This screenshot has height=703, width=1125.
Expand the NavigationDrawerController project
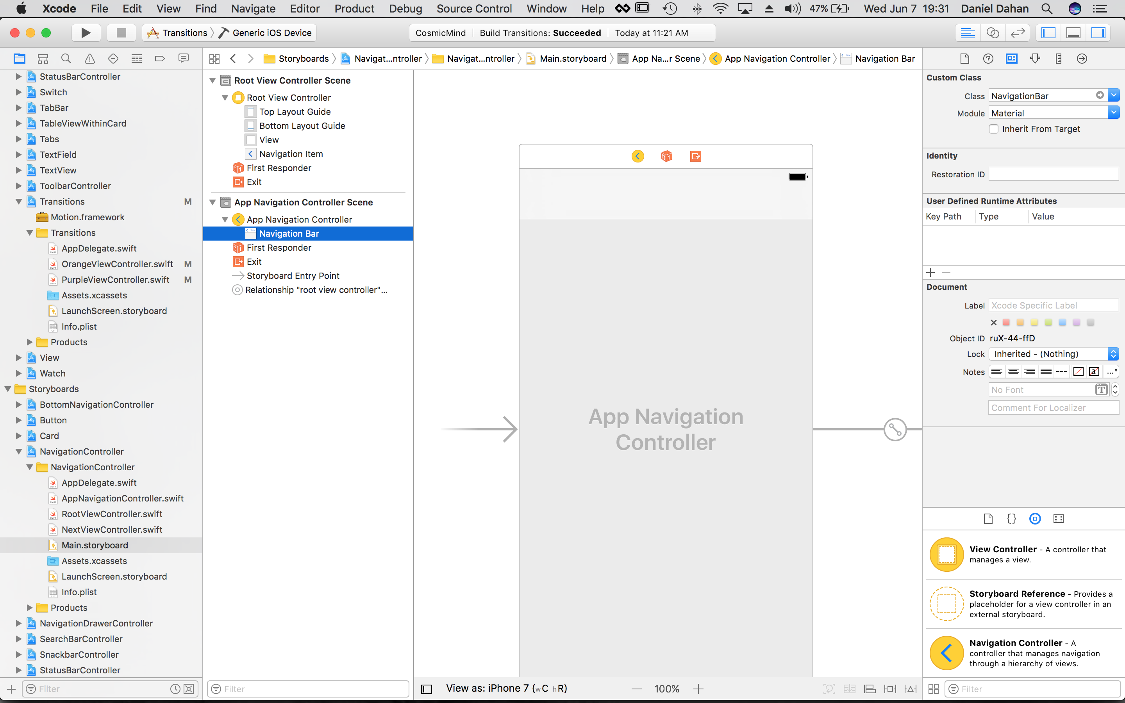point(19,623)
